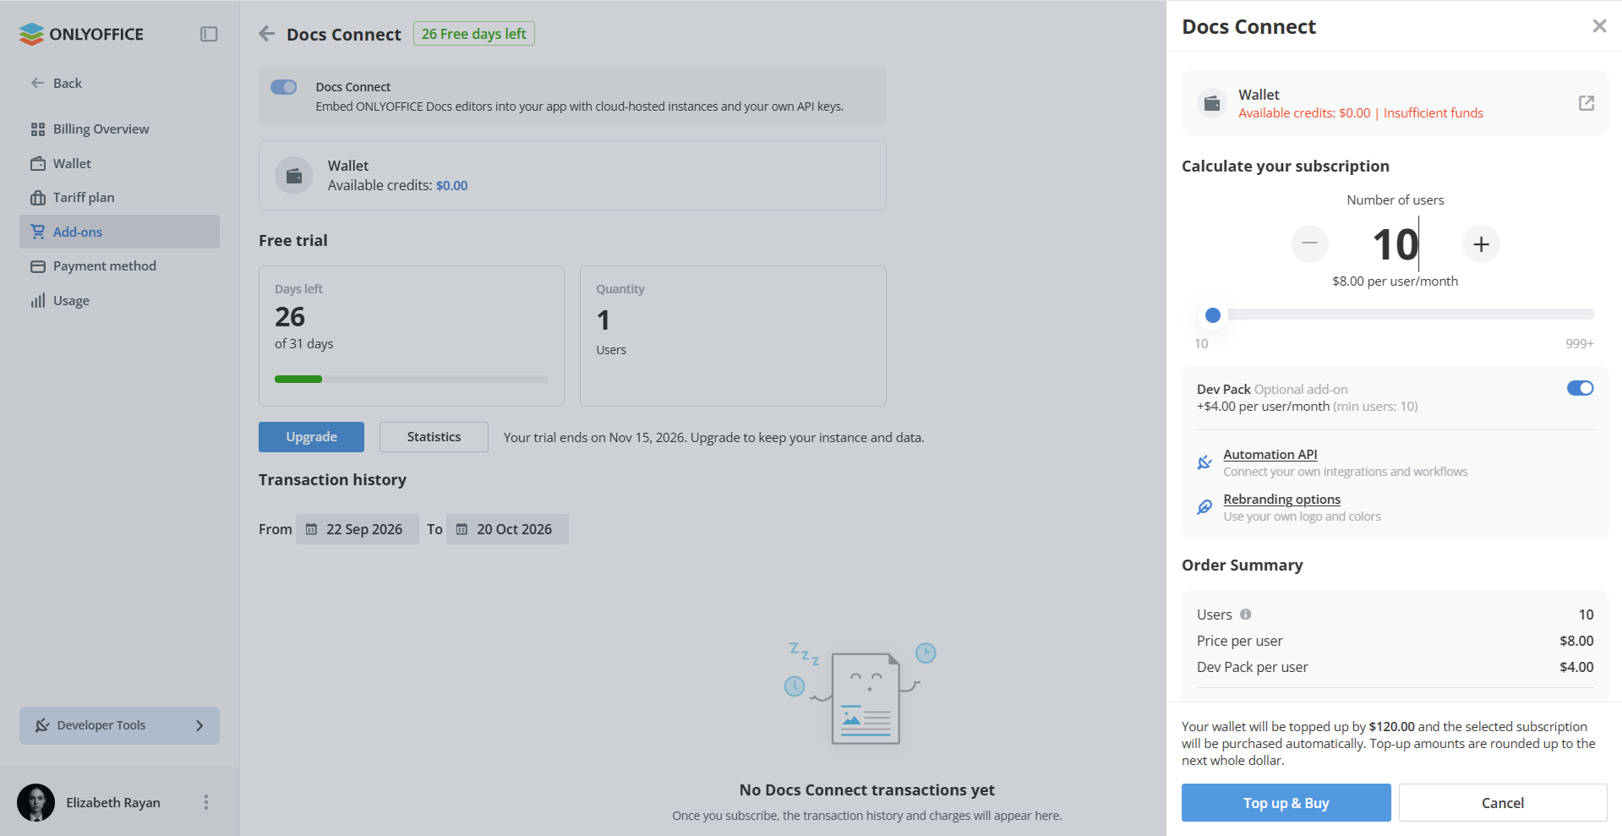Click the Rebranding options brush icon
The image size is (1622, 836).
tap(1204, 507)
